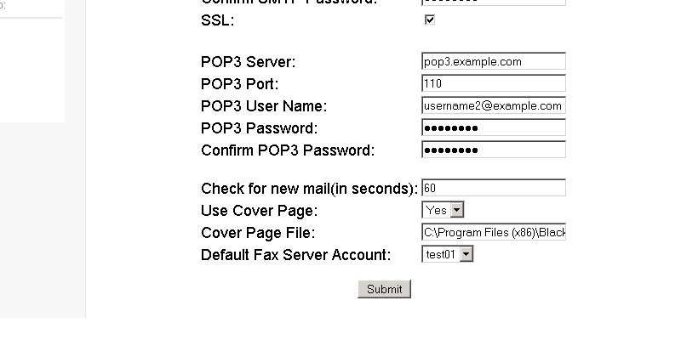
Task: Click the "SSL:" label text
Action: point(218,20)
